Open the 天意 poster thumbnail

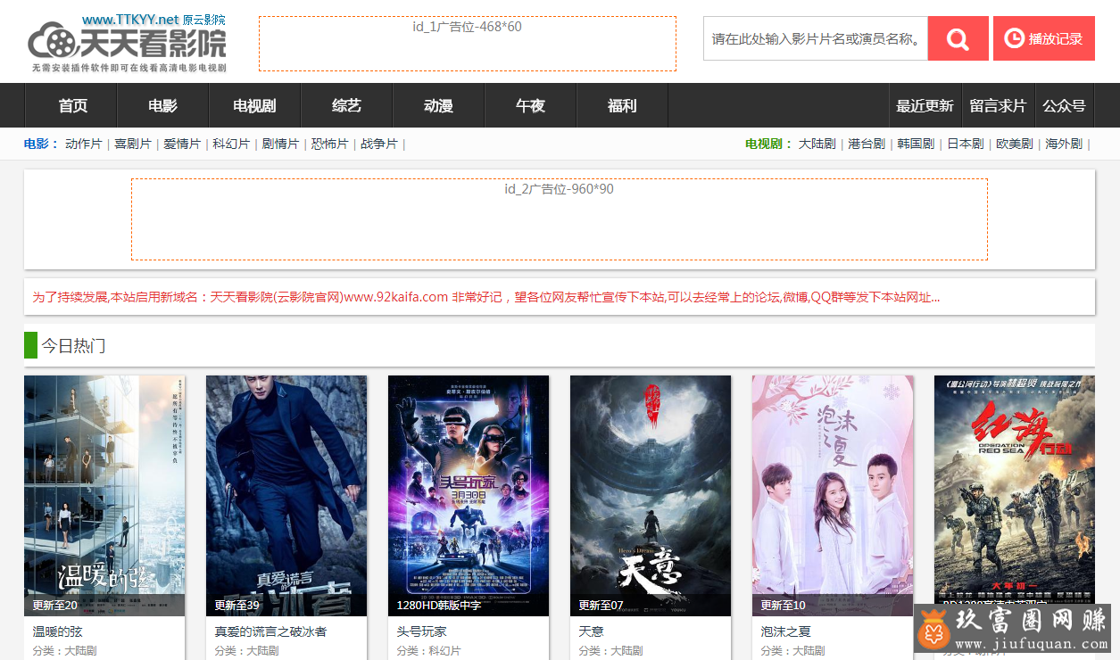pos(651,495)
